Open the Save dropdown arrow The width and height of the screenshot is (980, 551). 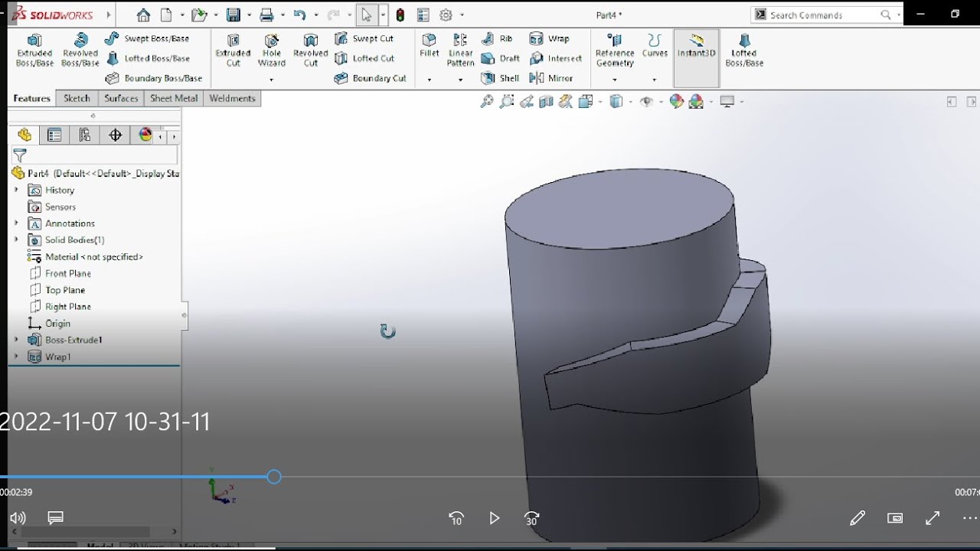[250, 15]
